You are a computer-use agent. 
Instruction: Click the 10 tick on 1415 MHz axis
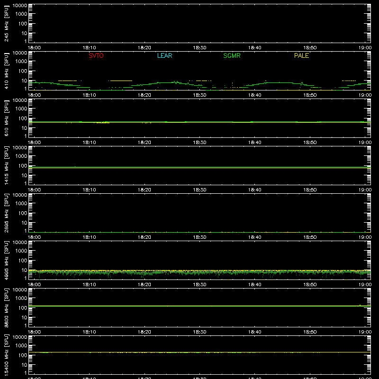coord(24,175)
